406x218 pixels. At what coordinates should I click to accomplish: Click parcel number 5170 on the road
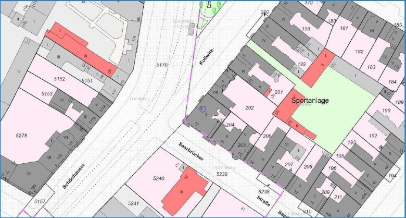(x=162, y=65)
